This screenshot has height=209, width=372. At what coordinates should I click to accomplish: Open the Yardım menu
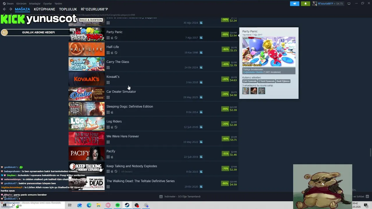tap(58, 3)
